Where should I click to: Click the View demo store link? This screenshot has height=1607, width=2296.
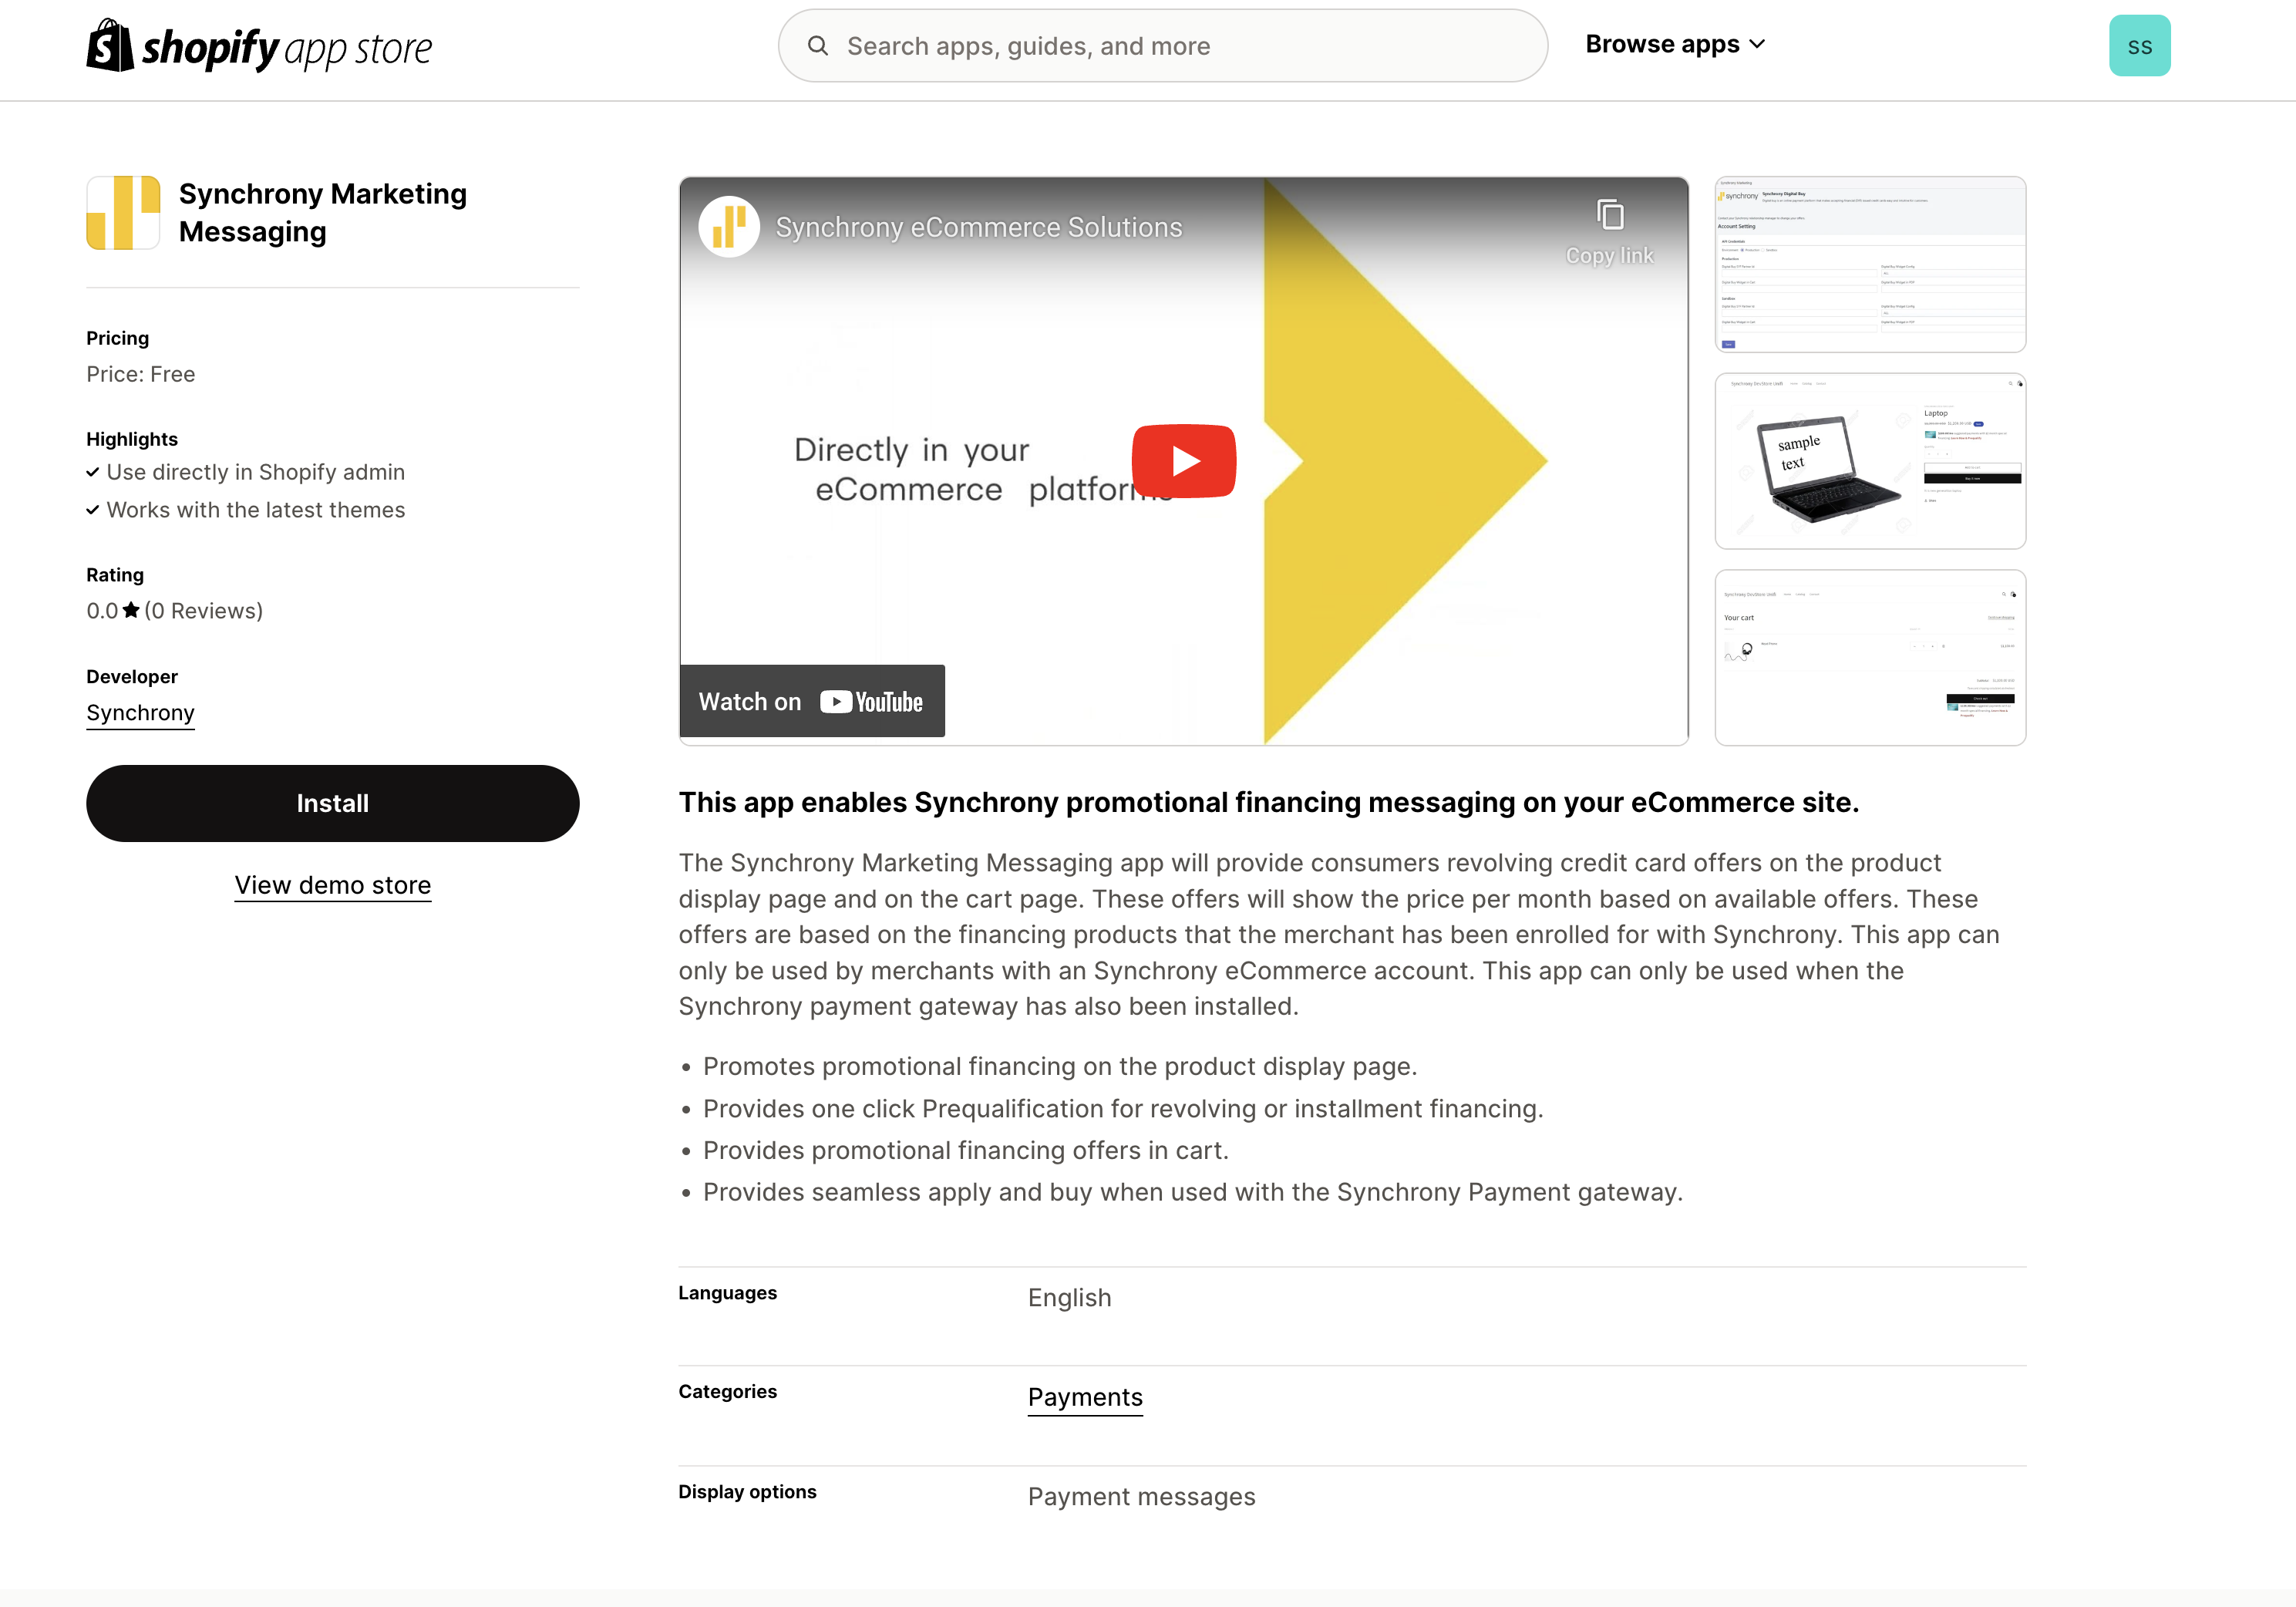(333, 884)
